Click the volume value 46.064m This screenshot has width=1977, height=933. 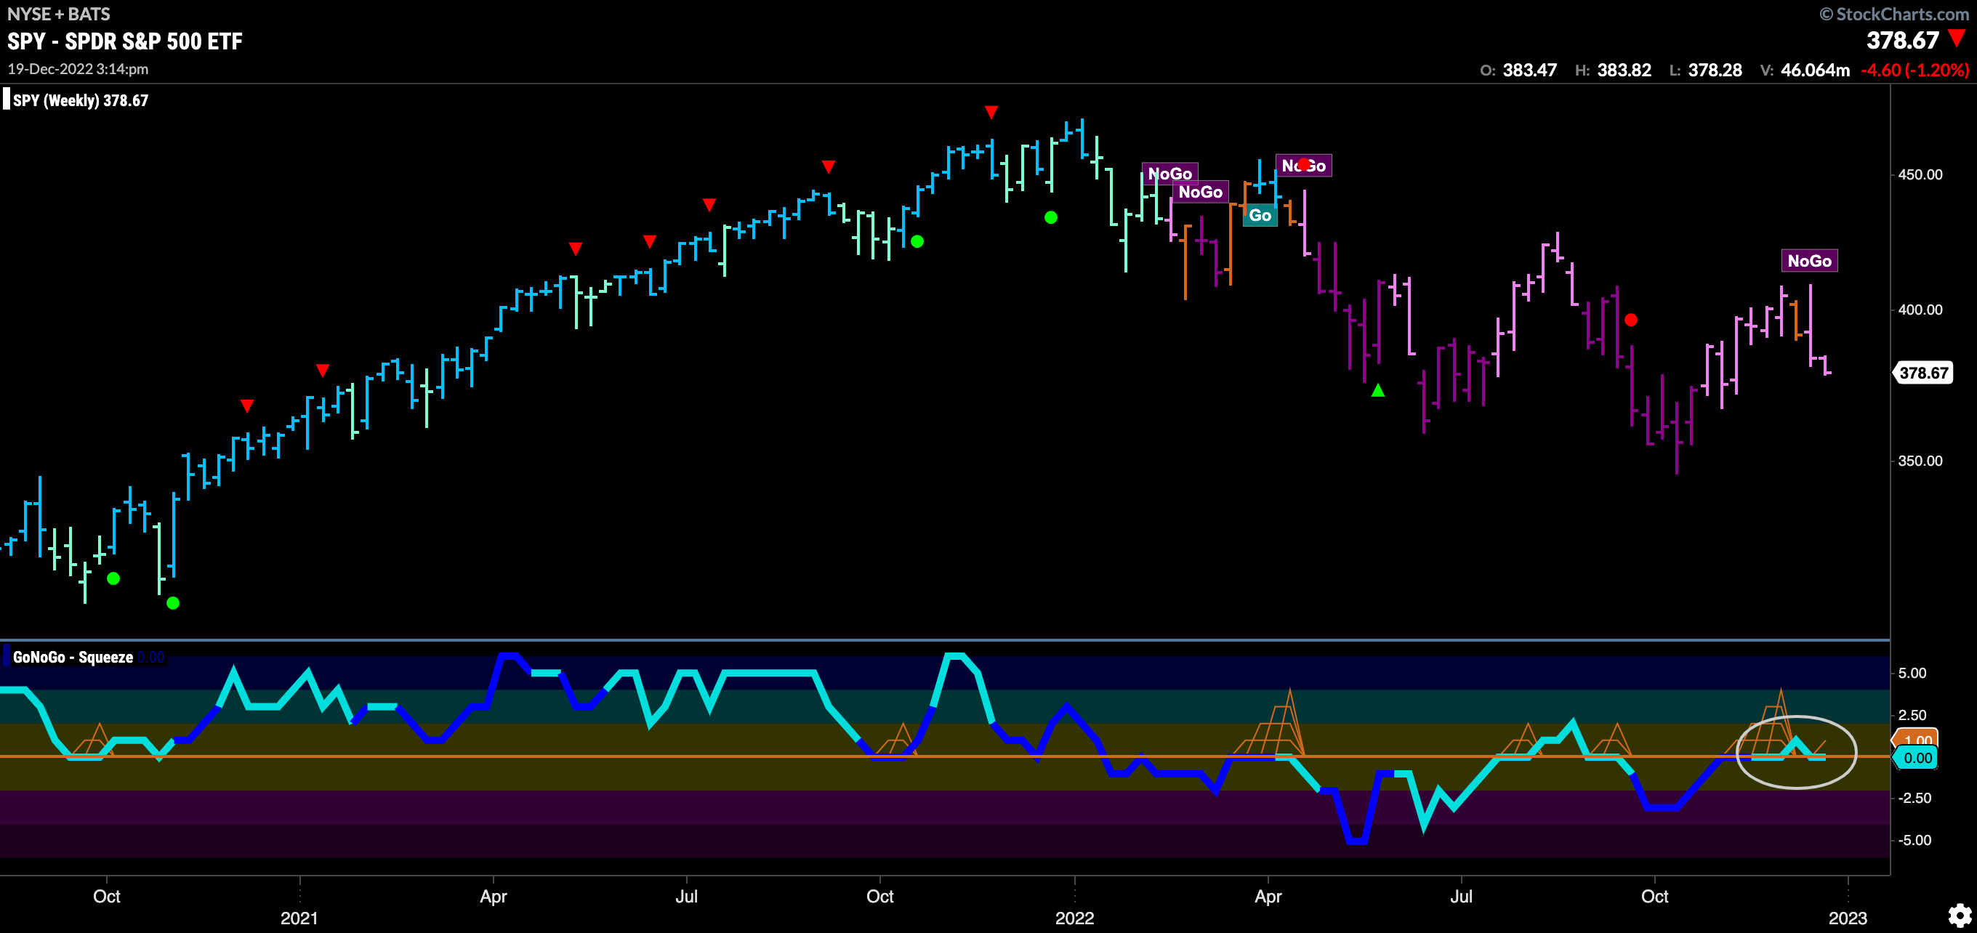[1815, 70]
